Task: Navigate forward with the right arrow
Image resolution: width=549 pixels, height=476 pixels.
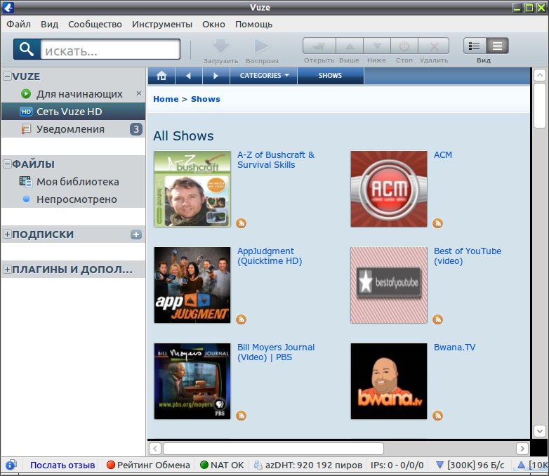Action: point(216,76)
